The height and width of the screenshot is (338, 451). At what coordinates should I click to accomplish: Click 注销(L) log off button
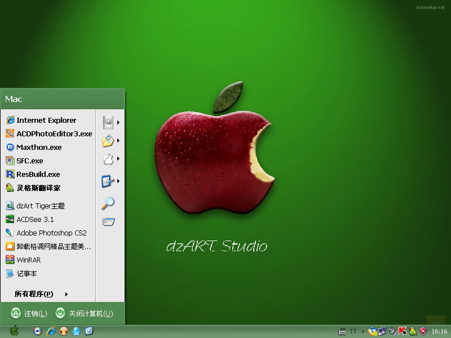pos(29,313)
